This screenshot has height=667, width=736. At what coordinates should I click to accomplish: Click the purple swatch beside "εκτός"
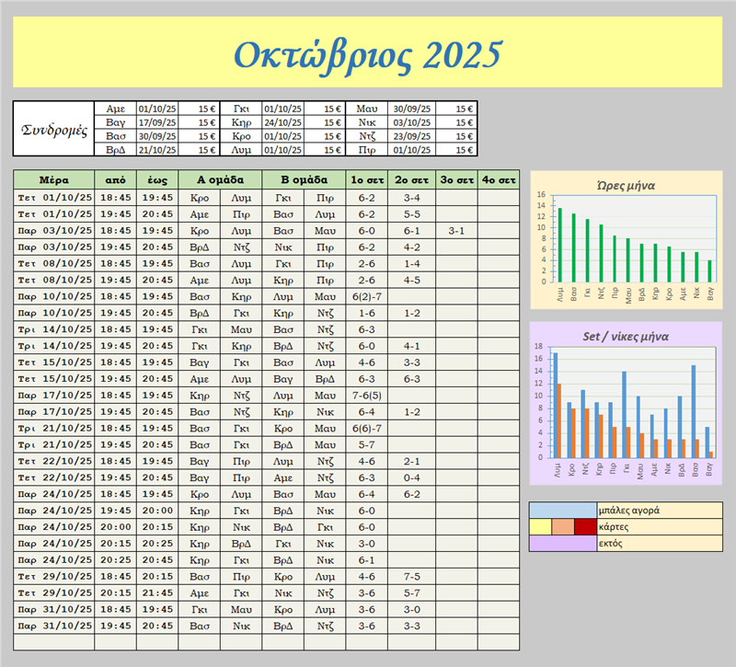562,544
